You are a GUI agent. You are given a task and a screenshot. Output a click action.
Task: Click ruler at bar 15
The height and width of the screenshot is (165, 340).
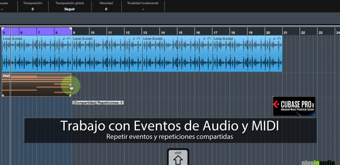pyautogui.click(x=180, y=33)
